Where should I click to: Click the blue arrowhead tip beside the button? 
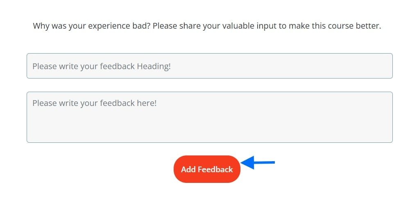point(242,162)
